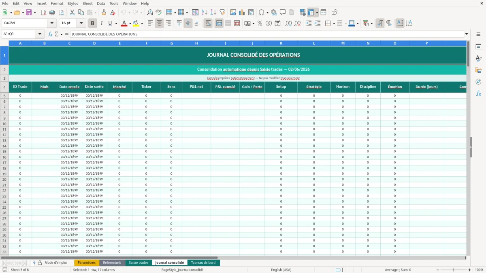Open the font color dropdown arrow
Viewport: 486px width, 273px height.
pyautogui.click(x=130, y=23)
